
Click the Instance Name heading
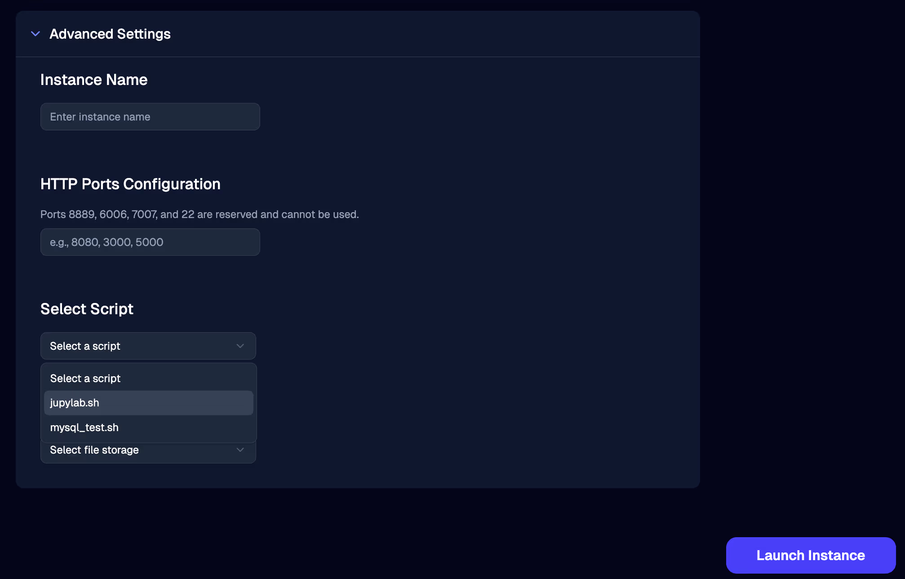pos(94,80)
